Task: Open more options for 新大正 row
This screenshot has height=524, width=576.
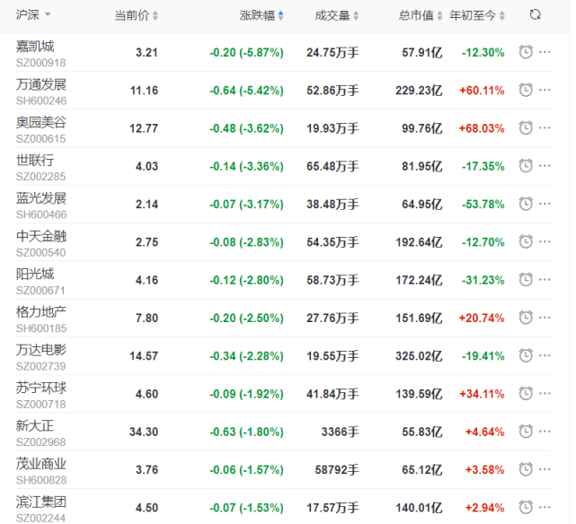Action: point(545,432)
